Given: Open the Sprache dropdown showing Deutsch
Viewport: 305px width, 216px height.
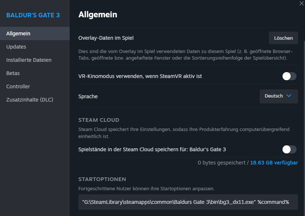Looking at the screenshot, I should (x=278, y=96).
